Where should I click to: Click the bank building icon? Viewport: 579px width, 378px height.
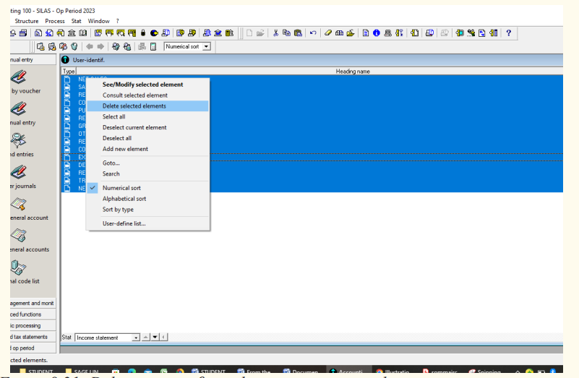(72, 33)
